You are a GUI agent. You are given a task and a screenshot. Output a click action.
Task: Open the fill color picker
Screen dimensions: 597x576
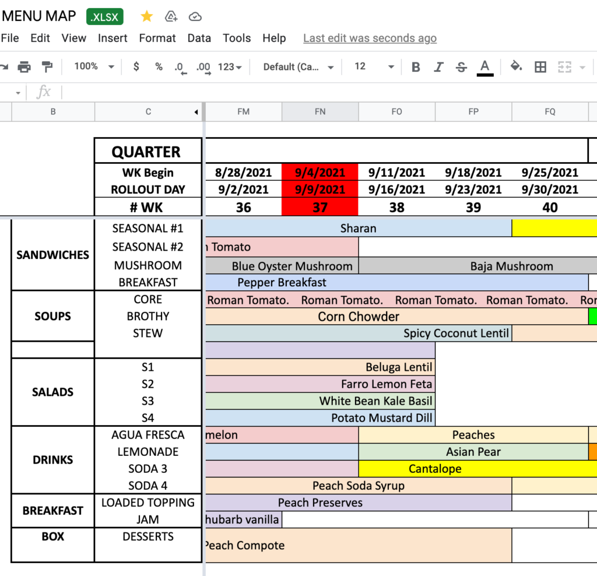pyautogui.click(x=516, y=66)
